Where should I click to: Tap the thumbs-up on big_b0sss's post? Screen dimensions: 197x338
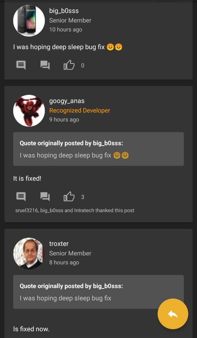click(69, 65)
